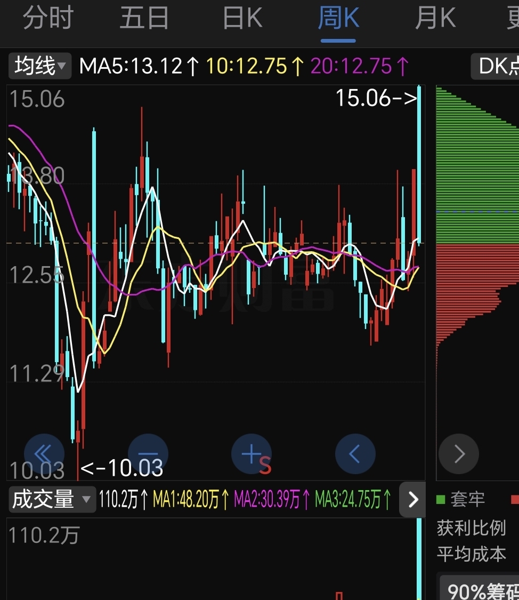Viewport: 519px width, 600px height.
Task: Click the purple 20:12.75 MA value
Action: click(x=360, y=66)
